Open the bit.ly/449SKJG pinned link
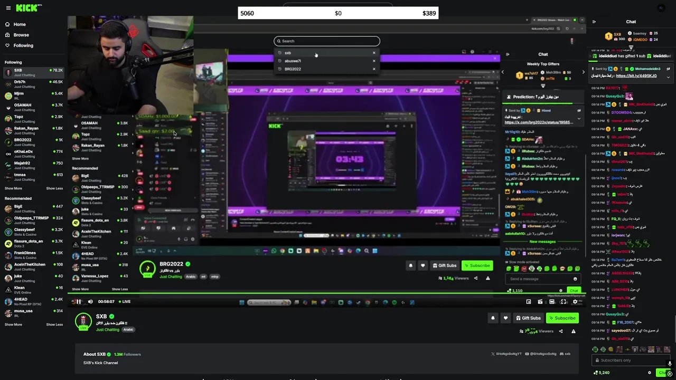Image resolution: width=676 pixels, height=380 pixels. (636, 75)
